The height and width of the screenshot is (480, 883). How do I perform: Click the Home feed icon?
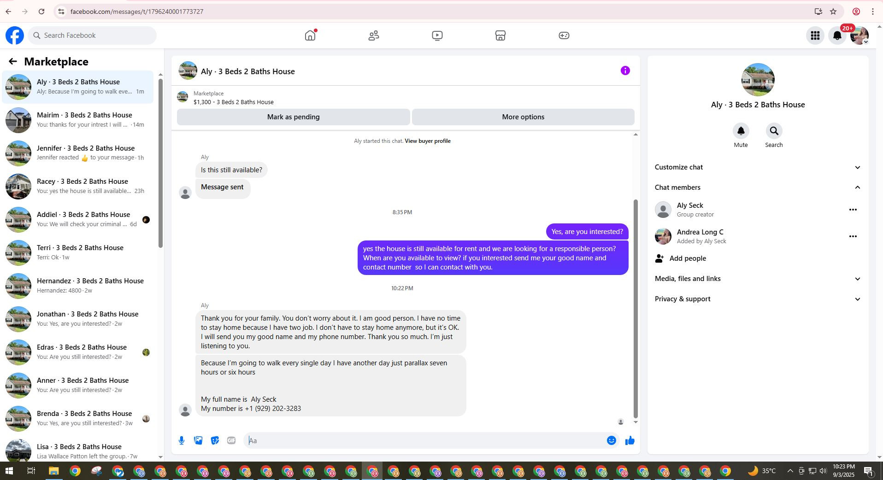pos(310,35)
